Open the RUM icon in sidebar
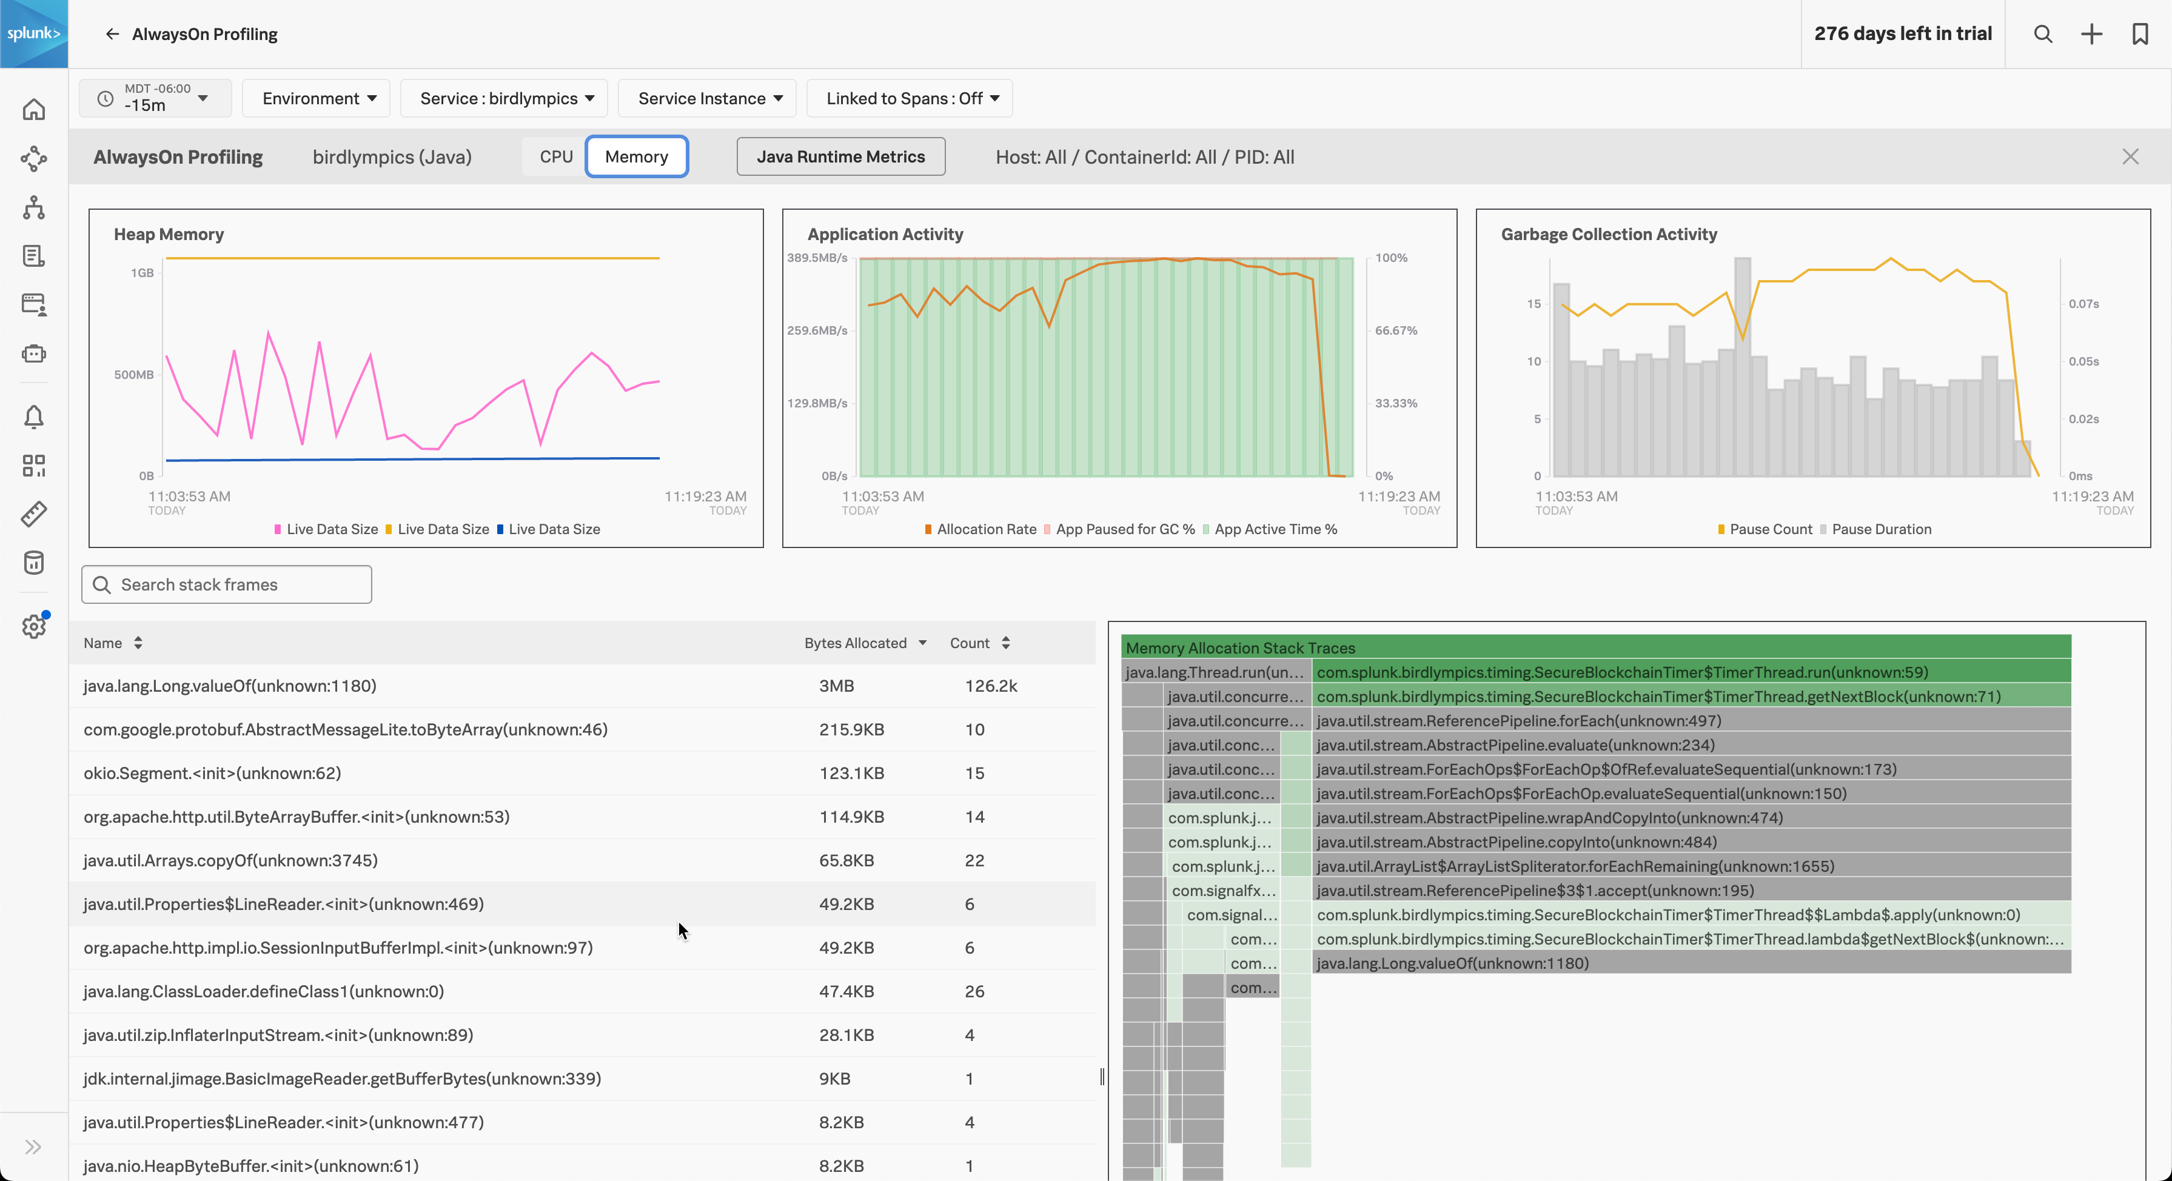Screen dimensions: 2172x1181 coord(34,304)
